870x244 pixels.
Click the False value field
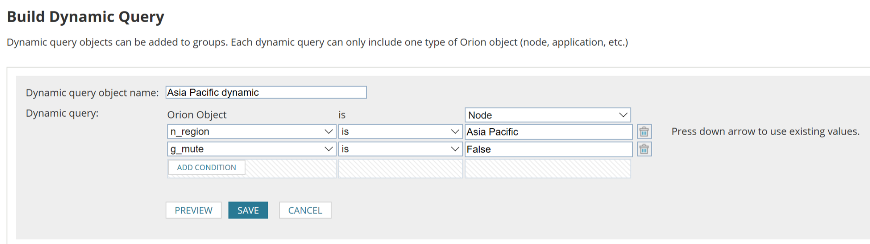coord(548,149)
